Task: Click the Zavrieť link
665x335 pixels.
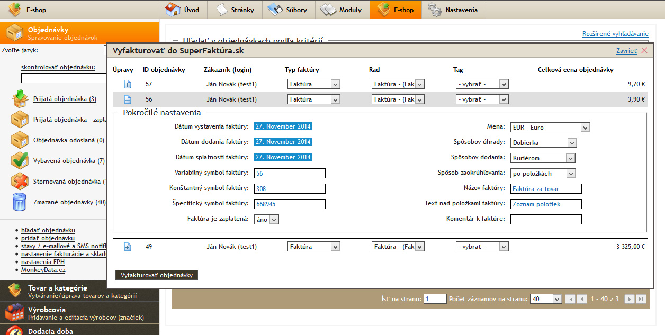Action: pos(626,51)
